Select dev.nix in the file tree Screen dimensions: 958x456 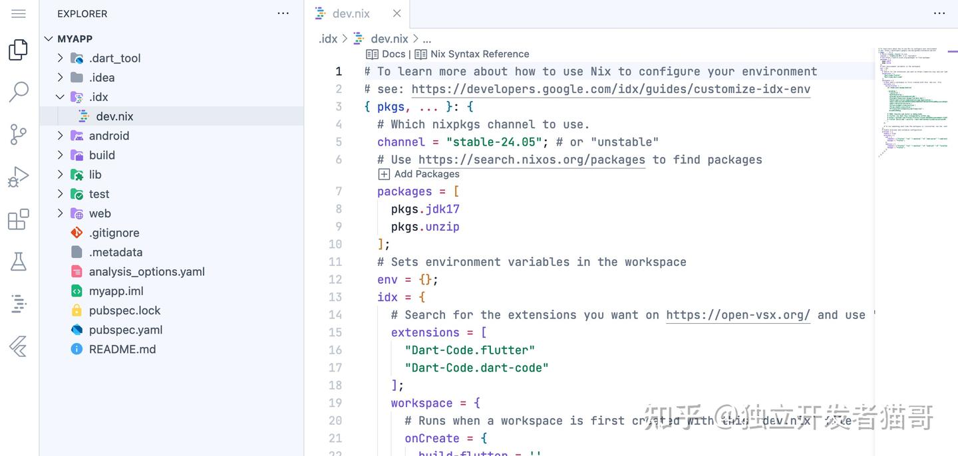click(172, 116)
